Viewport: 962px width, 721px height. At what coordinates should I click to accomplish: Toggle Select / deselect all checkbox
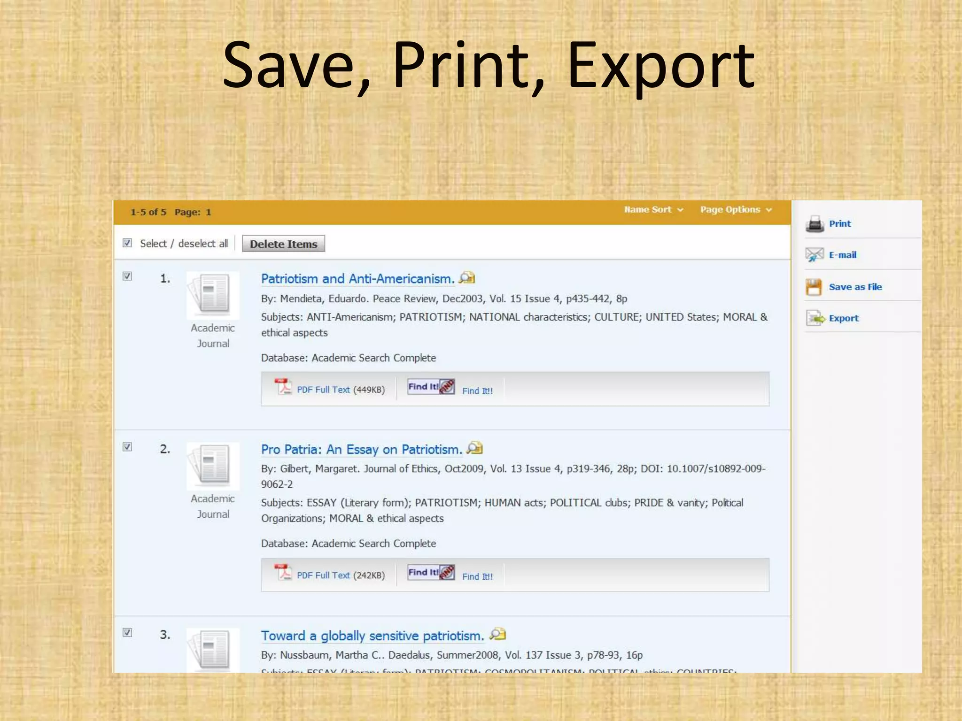tap(127, 243)
